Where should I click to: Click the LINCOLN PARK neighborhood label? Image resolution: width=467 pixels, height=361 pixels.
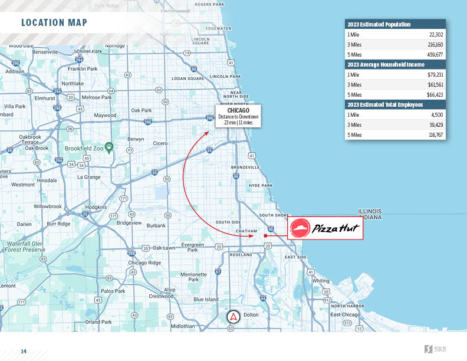coord(225,77)
